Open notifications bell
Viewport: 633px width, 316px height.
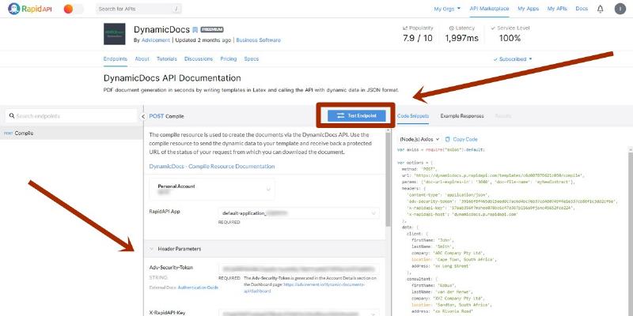pyautogui.click(x=601, y=9)
